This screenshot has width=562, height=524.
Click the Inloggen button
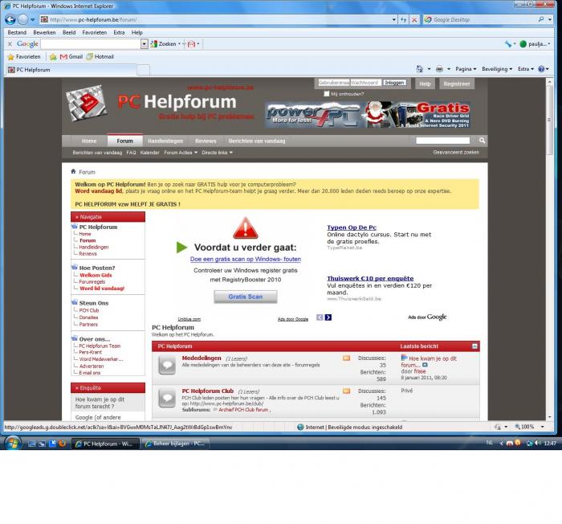pyautogui.click(x=394, y=83)
